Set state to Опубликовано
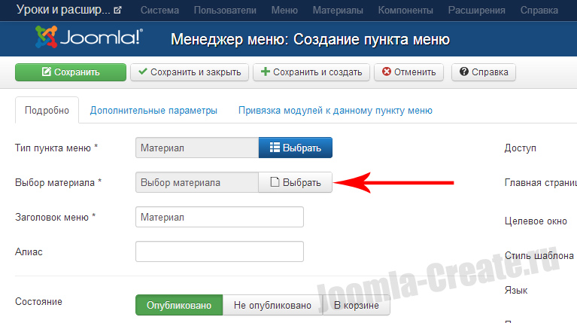 tap(179, 305)
